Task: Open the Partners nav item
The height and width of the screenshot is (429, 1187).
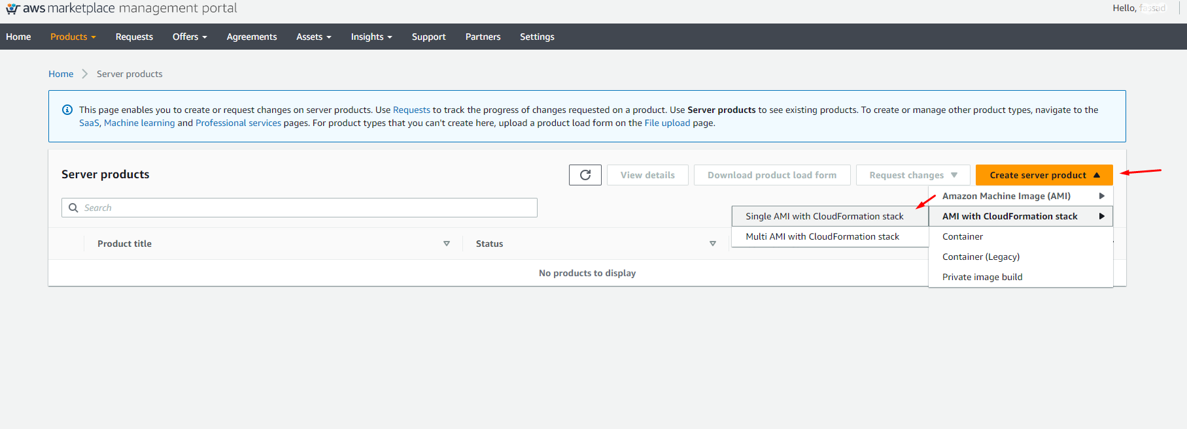Action: tap(483, 37)
